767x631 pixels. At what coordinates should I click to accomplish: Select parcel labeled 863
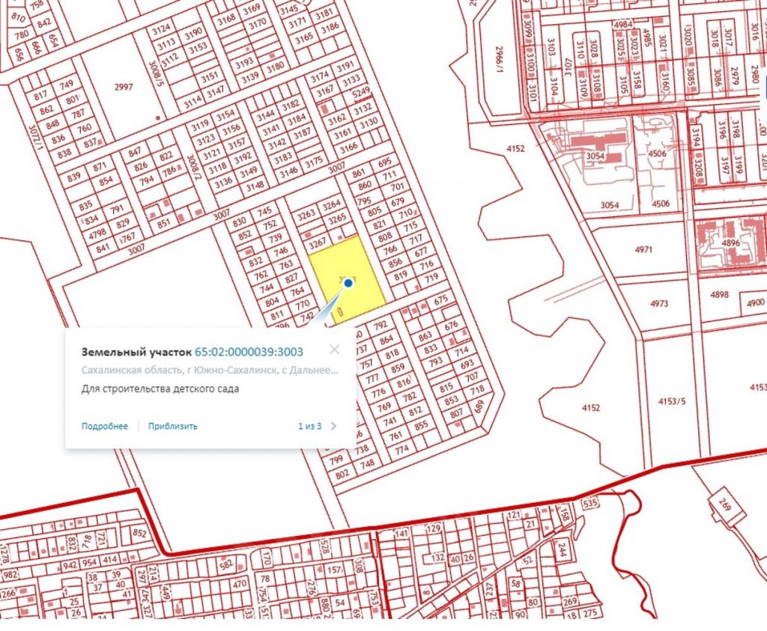425,335
